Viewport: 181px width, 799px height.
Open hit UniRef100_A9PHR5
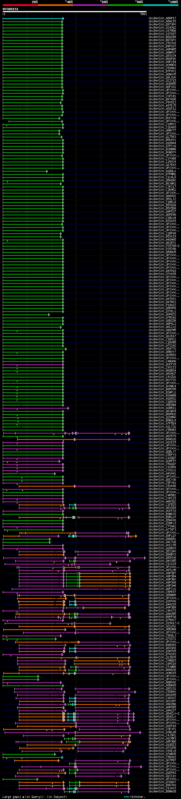pos(162,49)
